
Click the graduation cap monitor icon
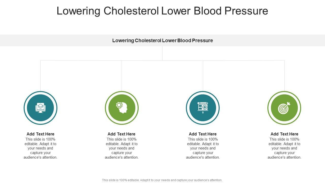(x=40, y=108)
